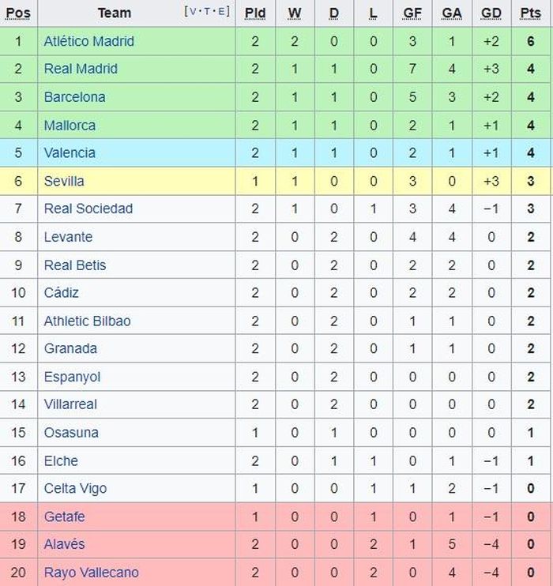Follow the Rayo Vallecano link
Screen dimensions: 553x586
[91, 572]
